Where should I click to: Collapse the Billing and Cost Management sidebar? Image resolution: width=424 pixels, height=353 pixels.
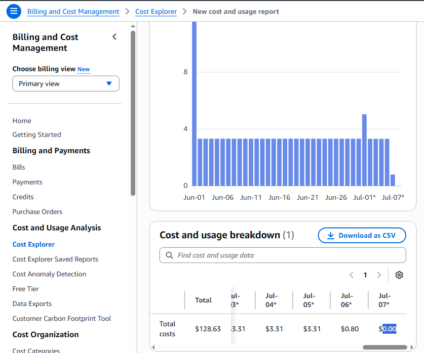point(115,37)
